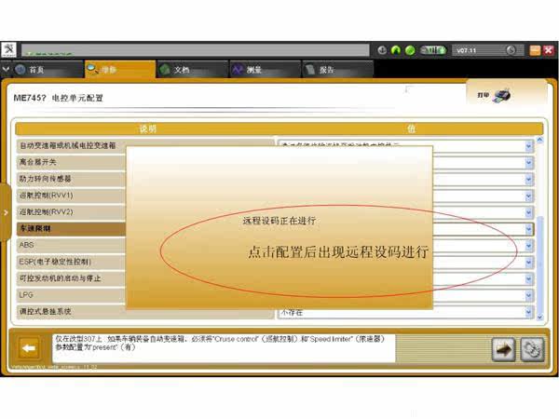The height and width of the screenshot is (419, 559).
Task: Click the gray title field at top
Action: tap(196, 50)
